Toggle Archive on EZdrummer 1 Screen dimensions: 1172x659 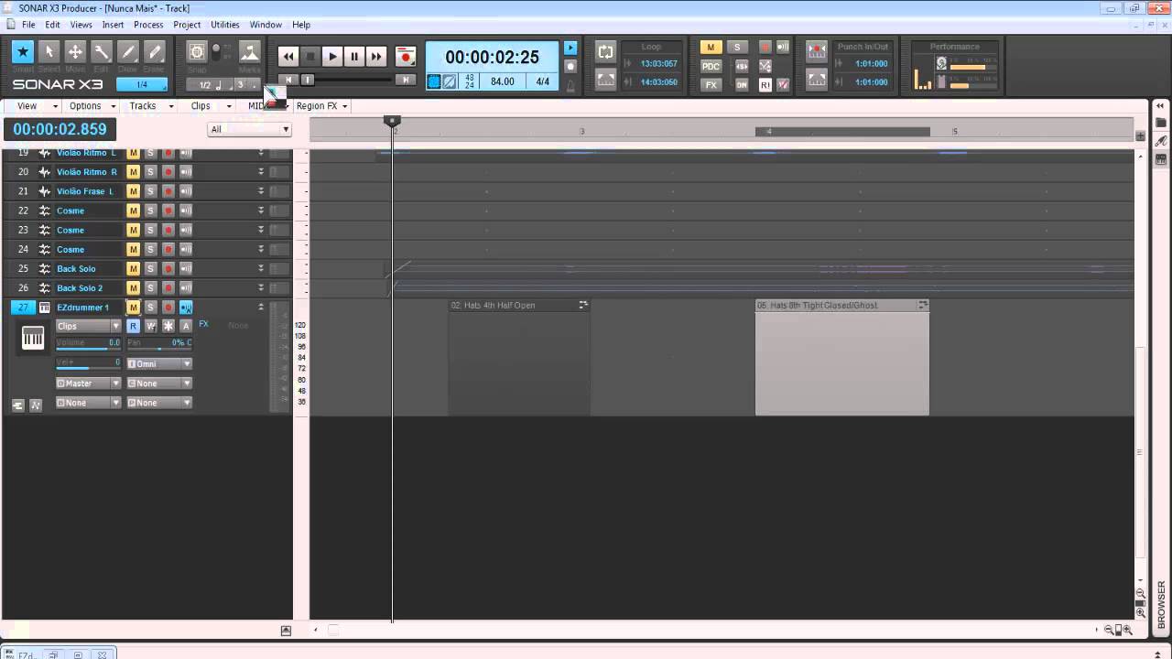(x=186, y=326)
